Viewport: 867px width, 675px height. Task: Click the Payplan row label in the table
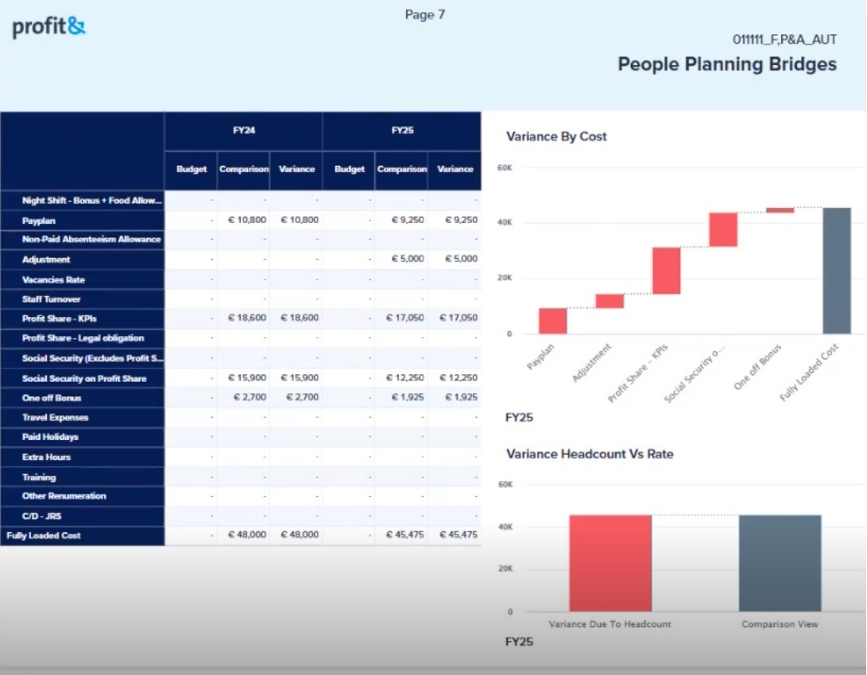[40, 220]
